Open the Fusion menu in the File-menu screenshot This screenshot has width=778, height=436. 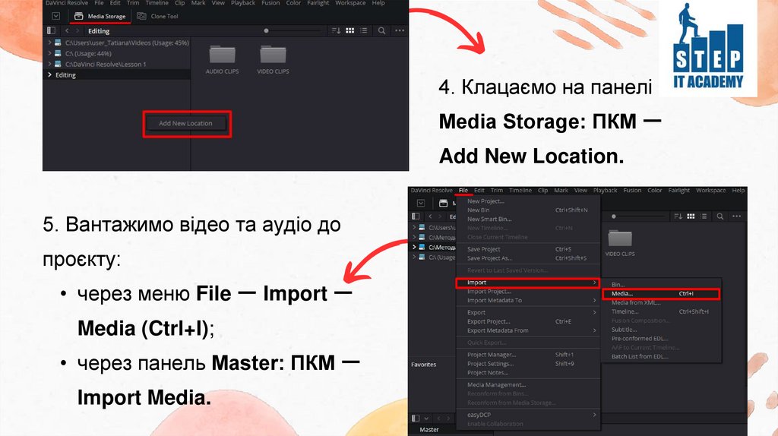coord(632,191)
